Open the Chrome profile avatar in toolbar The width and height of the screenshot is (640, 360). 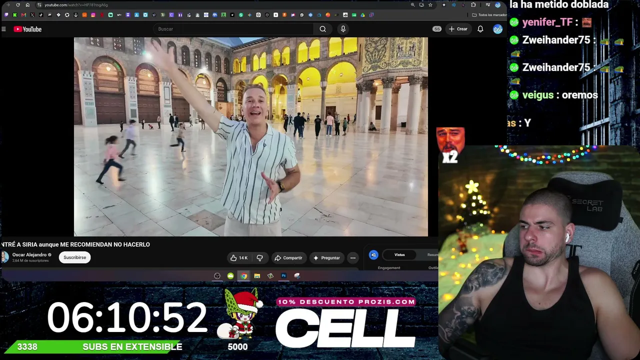pyautogui.click(x=497, y=5)
